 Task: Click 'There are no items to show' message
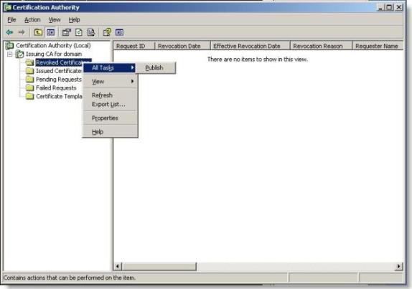257,60
